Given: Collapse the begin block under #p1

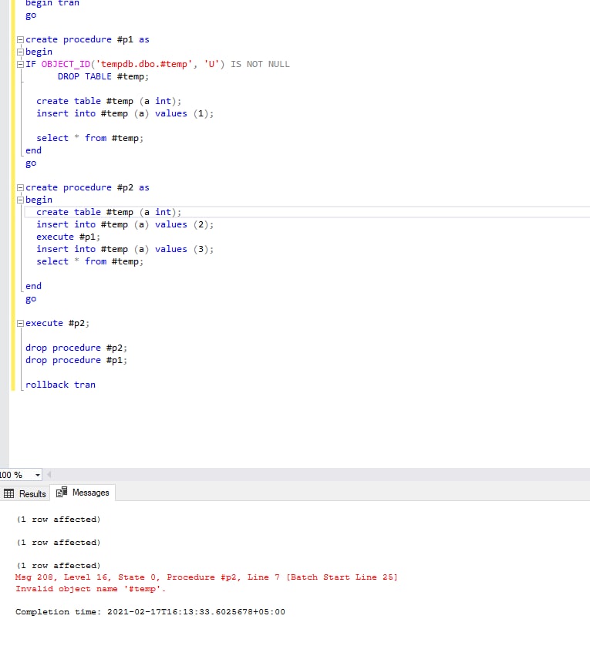Looking at the screenshot, I should (x=20, y=52).
